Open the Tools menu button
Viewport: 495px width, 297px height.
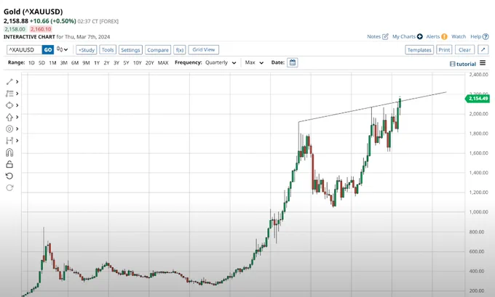(108, 50)
